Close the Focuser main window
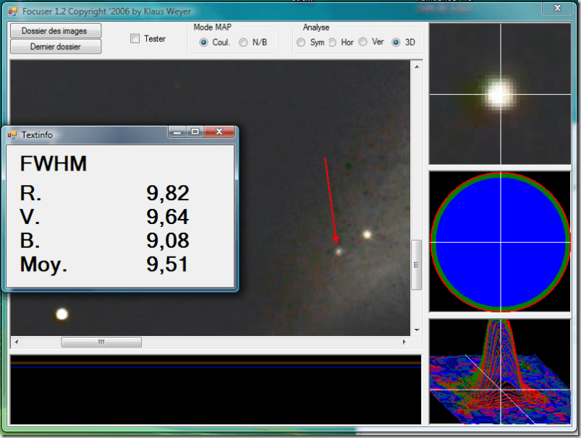Image resolution: width=581 pixels, height=438 pixels. (x=556, y=8)
